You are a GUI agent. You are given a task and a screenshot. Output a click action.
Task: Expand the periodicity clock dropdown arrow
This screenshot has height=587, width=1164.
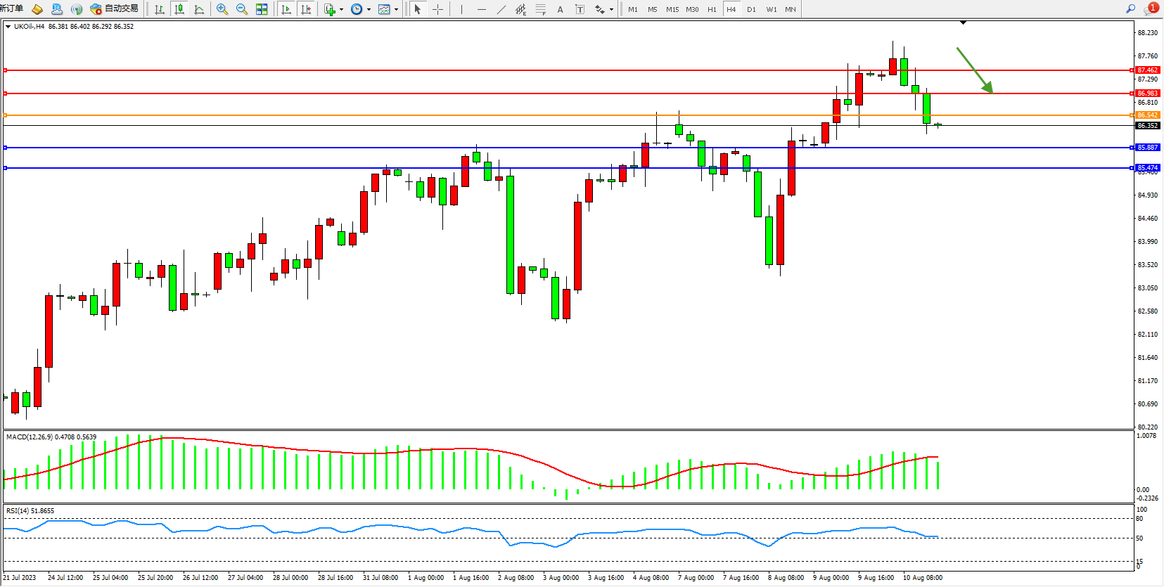click(369, 9)
